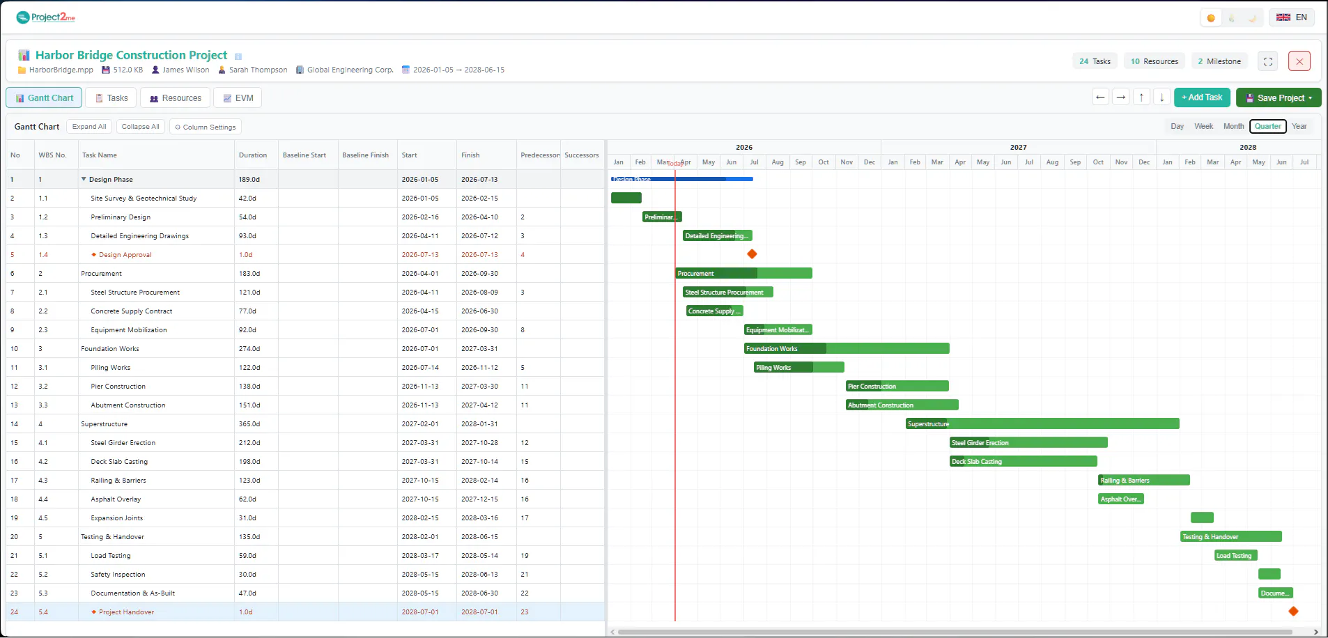Click the Superstructure Gantt bar
Screen dimensions: 1328x638
1042,423
